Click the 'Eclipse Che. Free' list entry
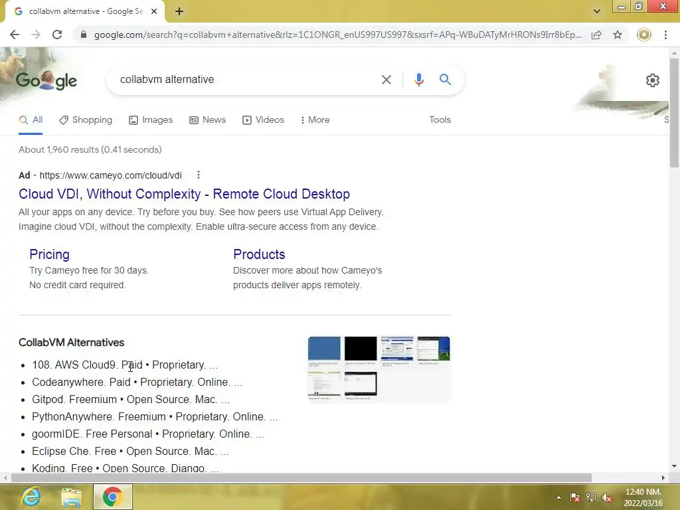 pos(130,452)
